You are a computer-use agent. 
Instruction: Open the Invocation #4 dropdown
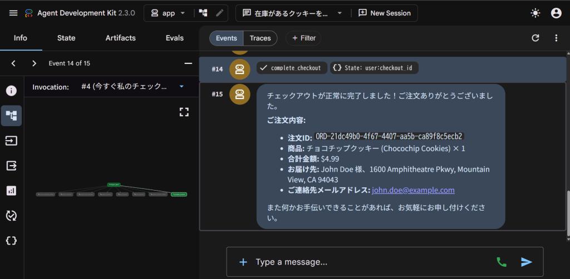point(132,87)
